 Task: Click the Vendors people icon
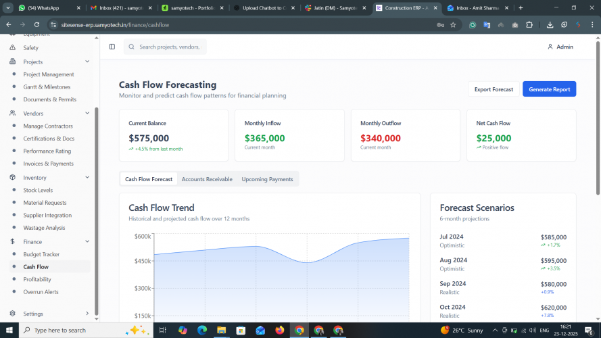coord(13,114)
